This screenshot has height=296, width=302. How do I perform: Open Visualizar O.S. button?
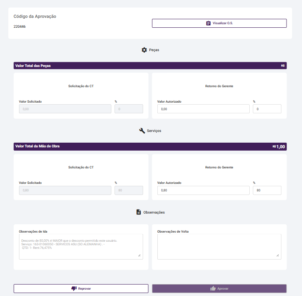219,23
